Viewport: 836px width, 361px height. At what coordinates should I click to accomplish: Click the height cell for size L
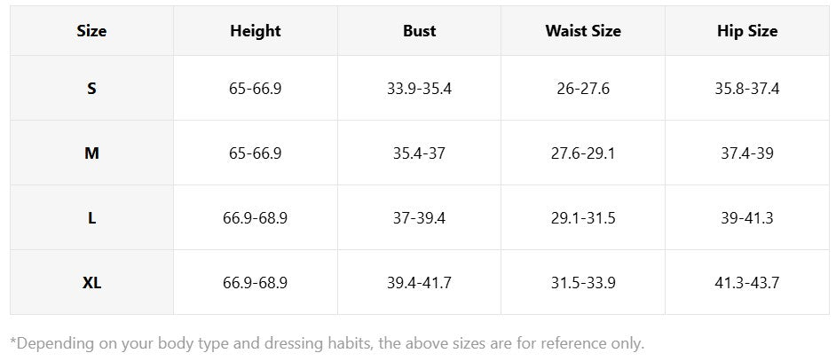pos(255,218)
